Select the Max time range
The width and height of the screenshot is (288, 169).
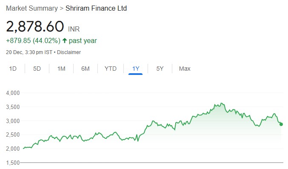tap(185, 69)
